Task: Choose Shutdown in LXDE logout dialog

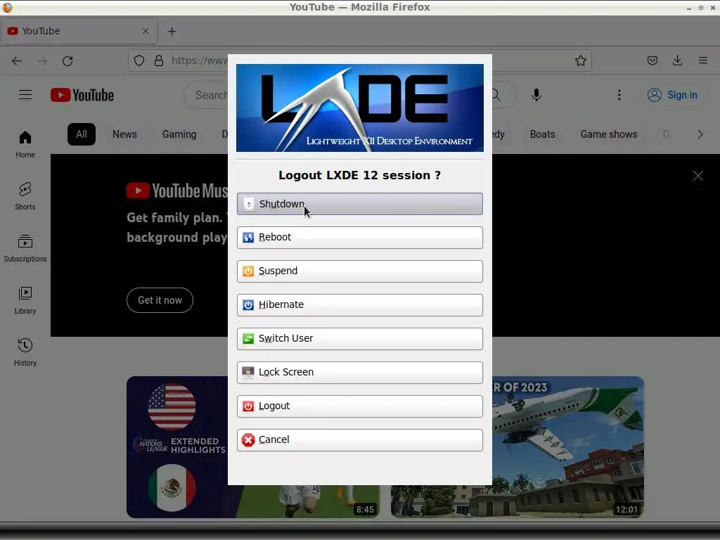Action: coord(359,204)
